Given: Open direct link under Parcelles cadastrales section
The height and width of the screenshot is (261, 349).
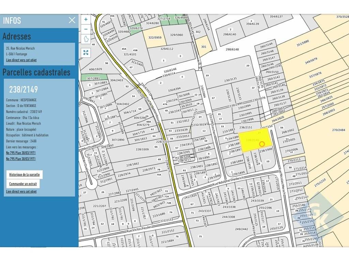Looking at the screenshot, I should tap(21, 192).
